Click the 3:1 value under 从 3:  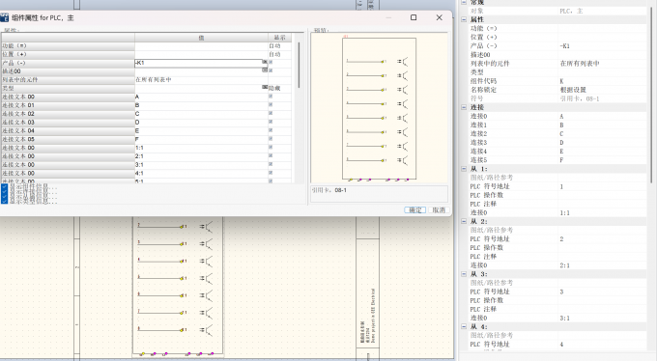tap(565, 318)
